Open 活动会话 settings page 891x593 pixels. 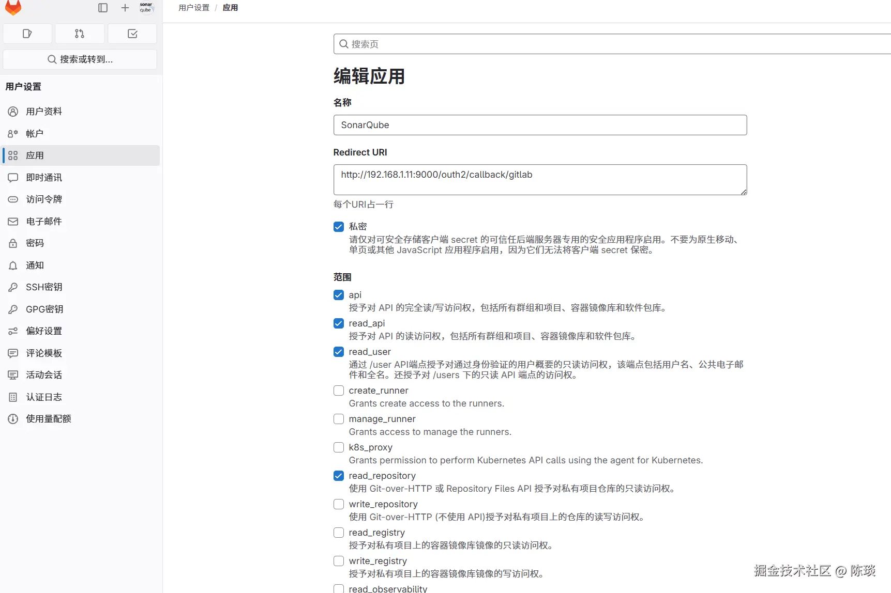(x=81, y=375)
